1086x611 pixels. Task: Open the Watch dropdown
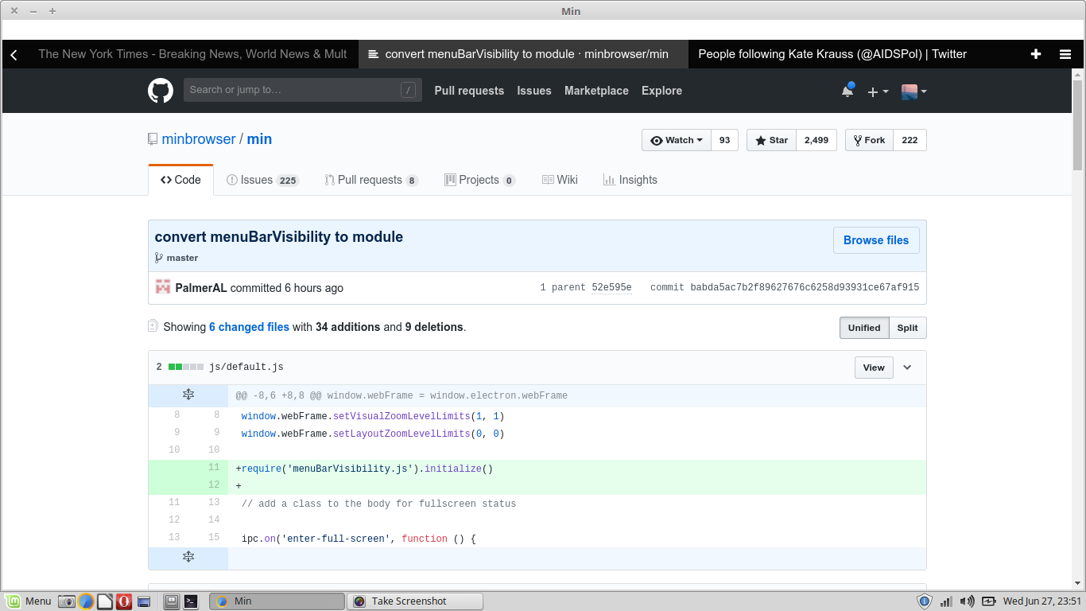[675, 140]
